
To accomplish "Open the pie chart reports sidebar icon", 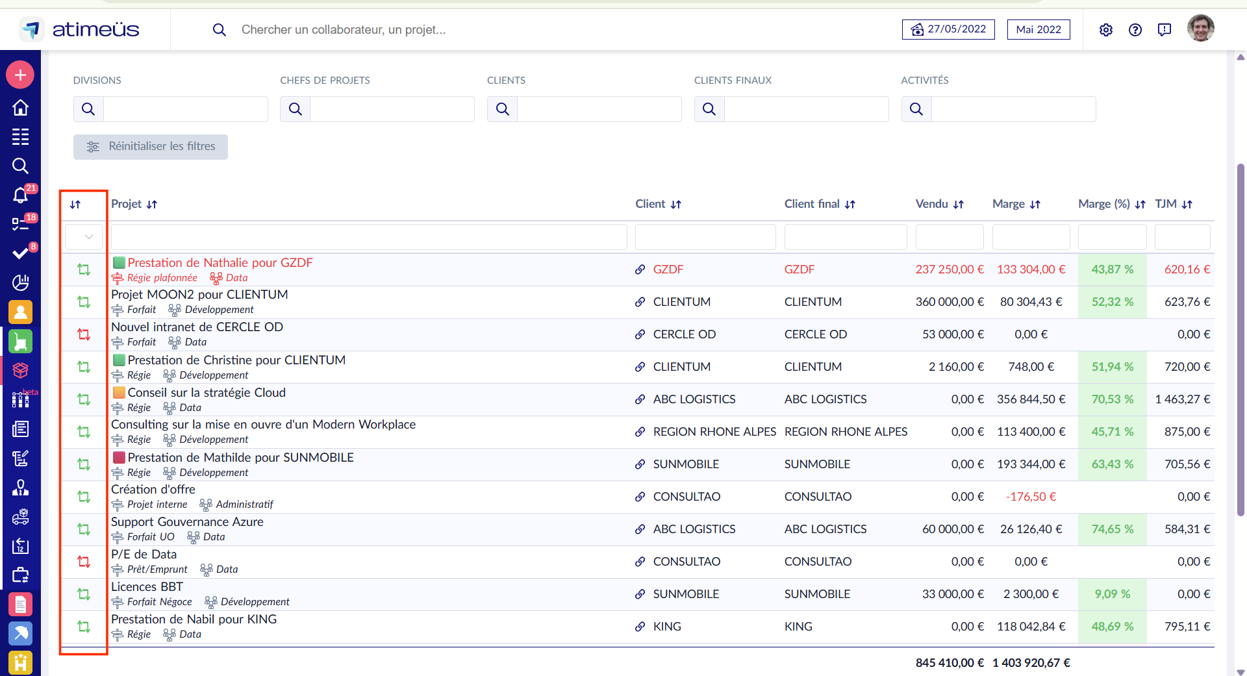I will tap(20, 282).
